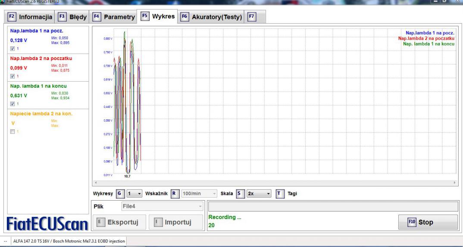The width and height of the screenshot is (463, 247).
Task: Click the 0,631 V value
Action: click(19, 96)
